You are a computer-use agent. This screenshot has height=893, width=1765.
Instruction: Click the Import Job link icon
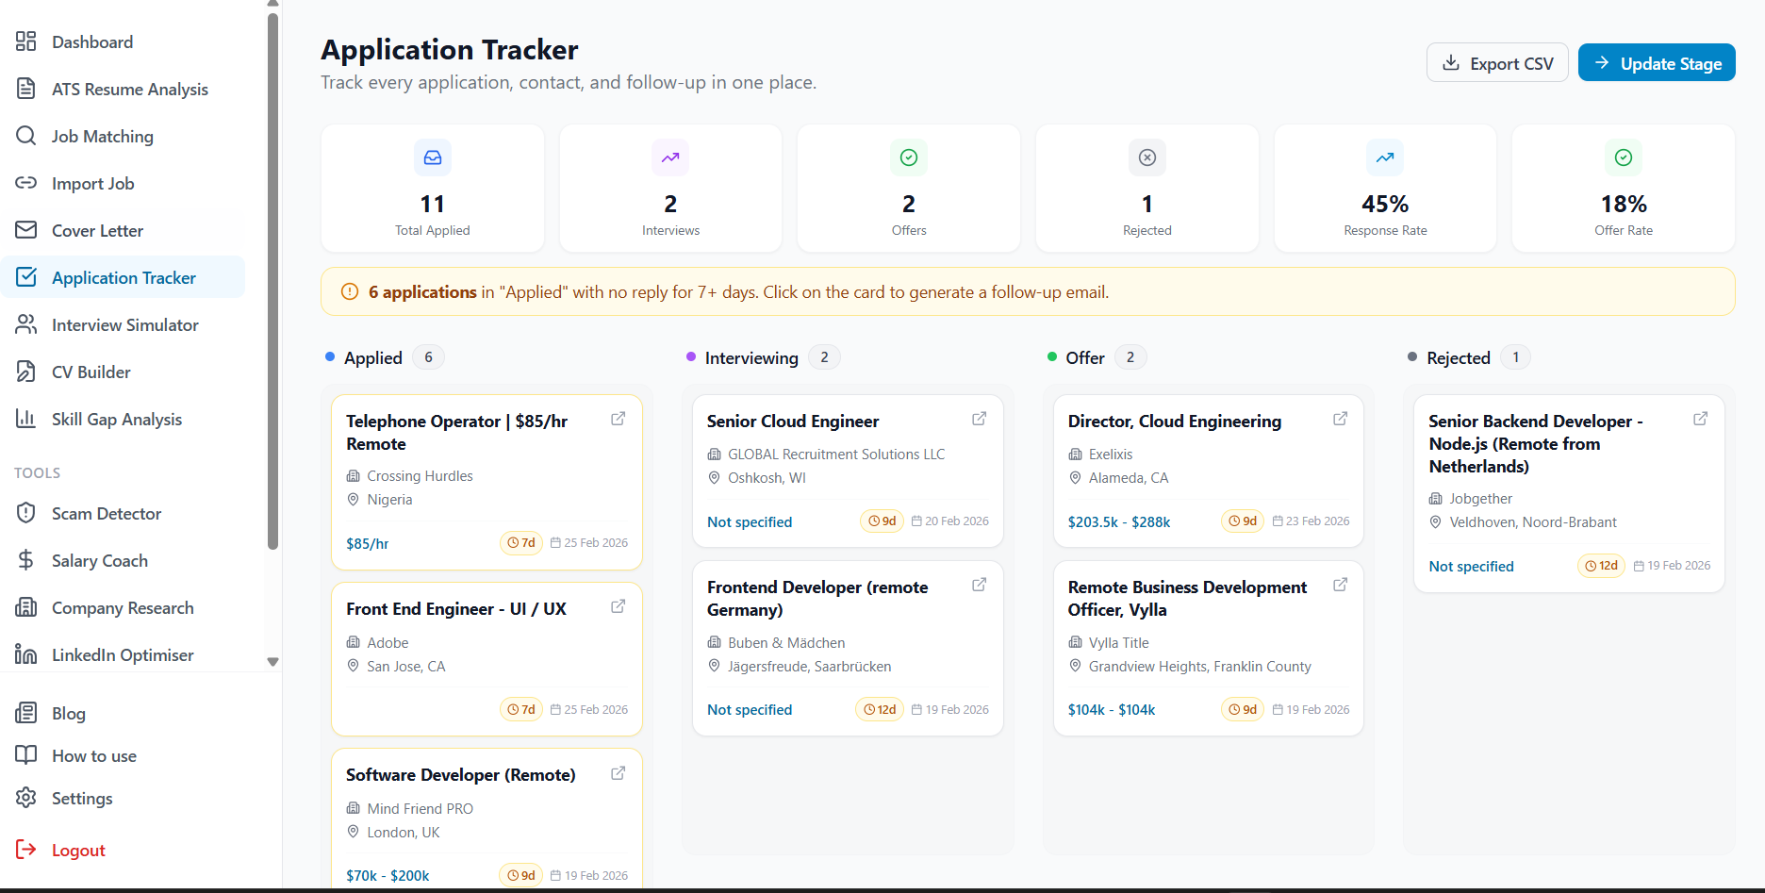pos(26,183)
